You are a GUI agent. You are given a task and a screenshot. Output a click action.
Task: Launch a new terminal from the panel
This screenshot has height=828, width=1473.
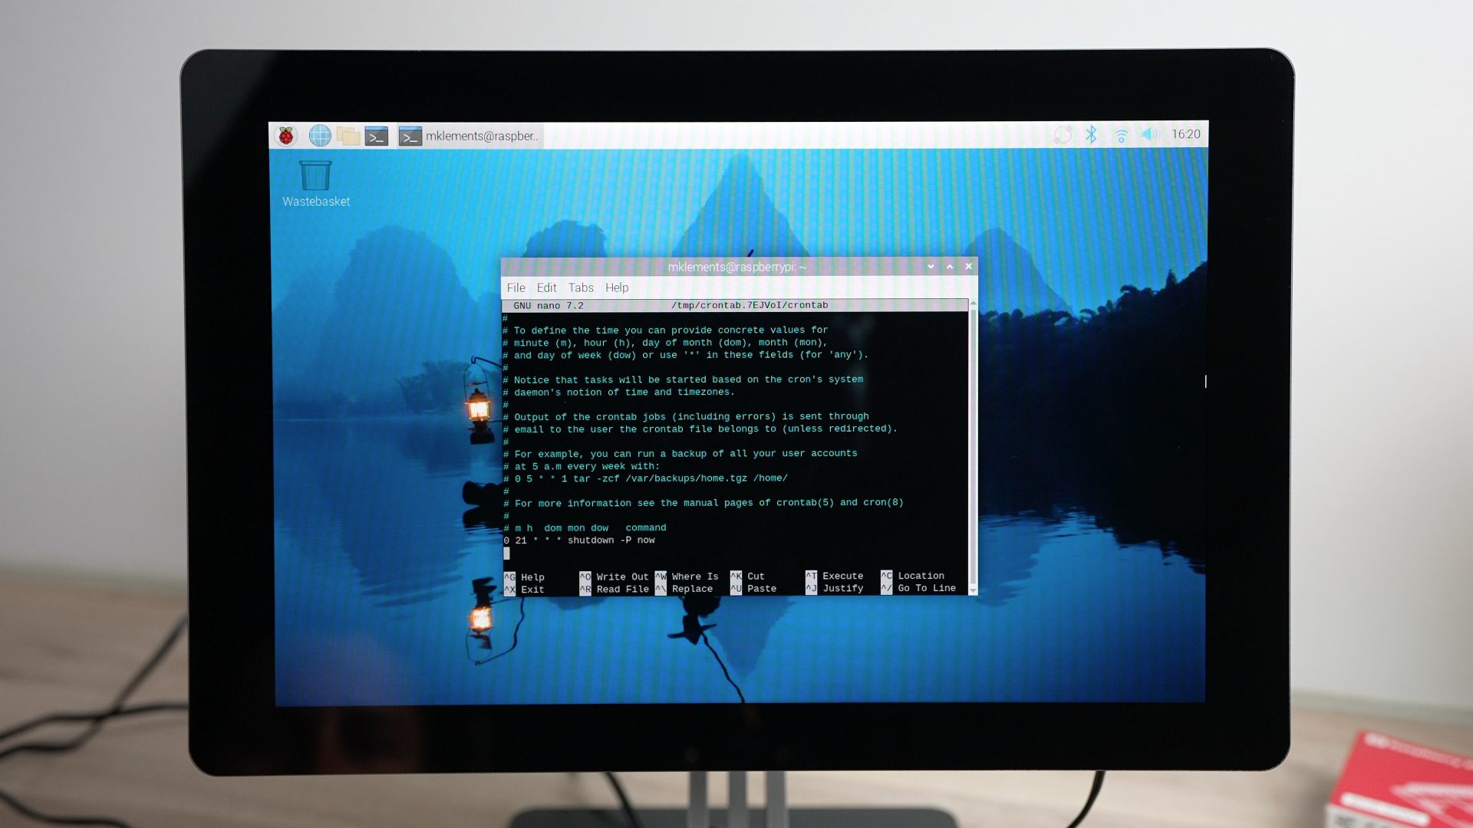tap(376, 136)
